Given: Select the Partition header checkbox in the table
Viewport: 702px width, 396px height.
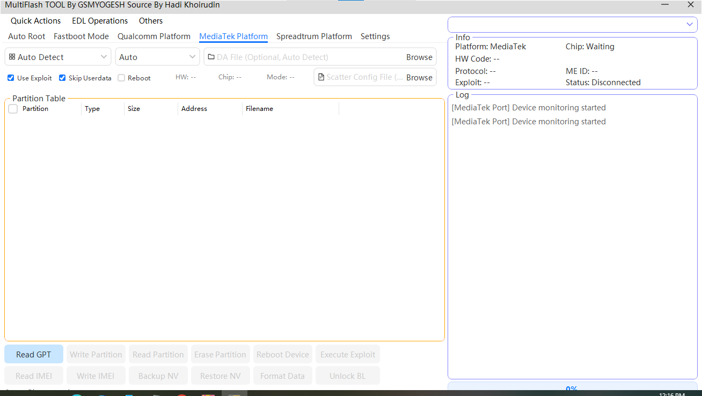Looking at the screenshot, I should tap(12, 108).
